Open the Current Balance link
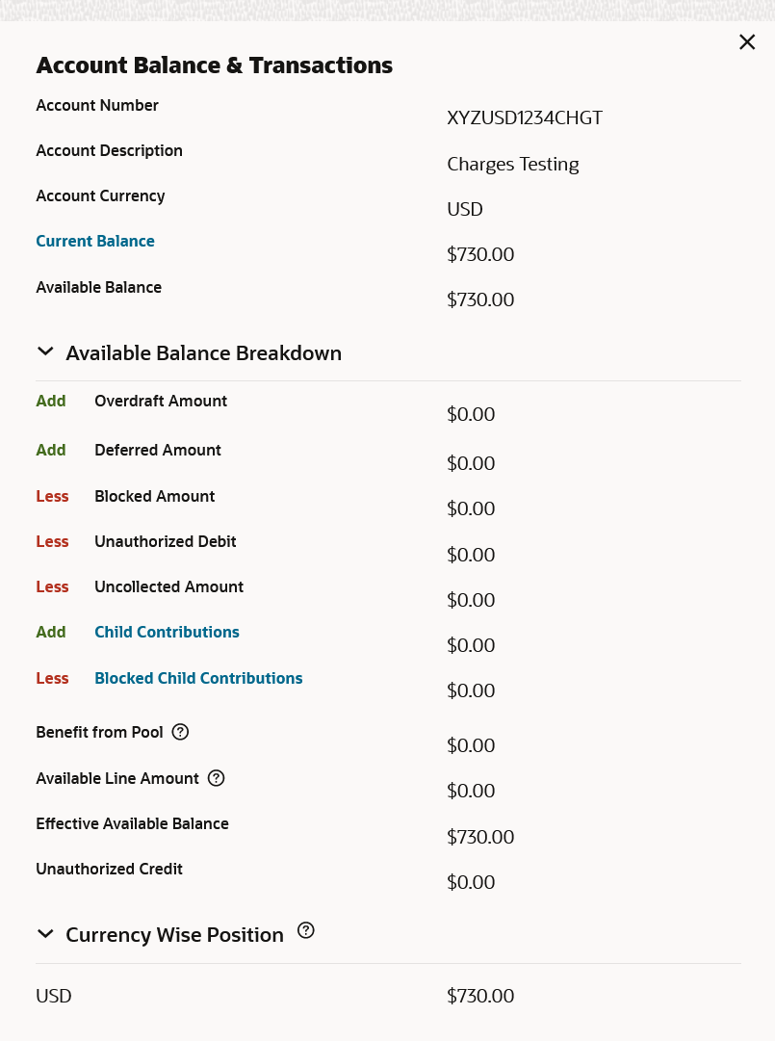775x1041 pixels. tap(95, 242)
